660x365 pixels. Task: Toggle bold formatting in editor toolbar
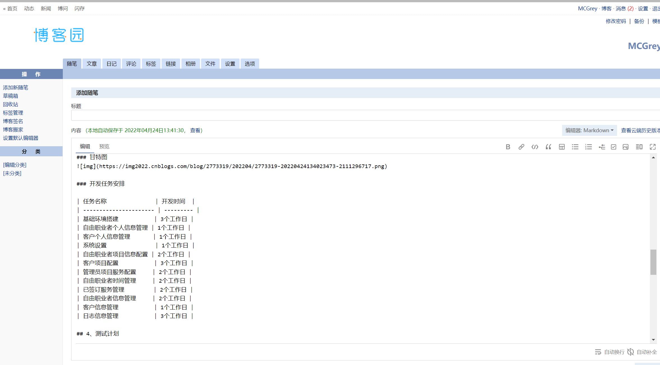(x=508, y=147)
